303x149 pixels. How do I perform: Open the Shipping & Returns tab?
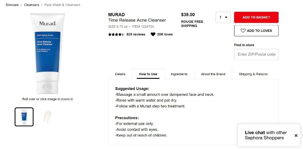(x=253, y=74)
